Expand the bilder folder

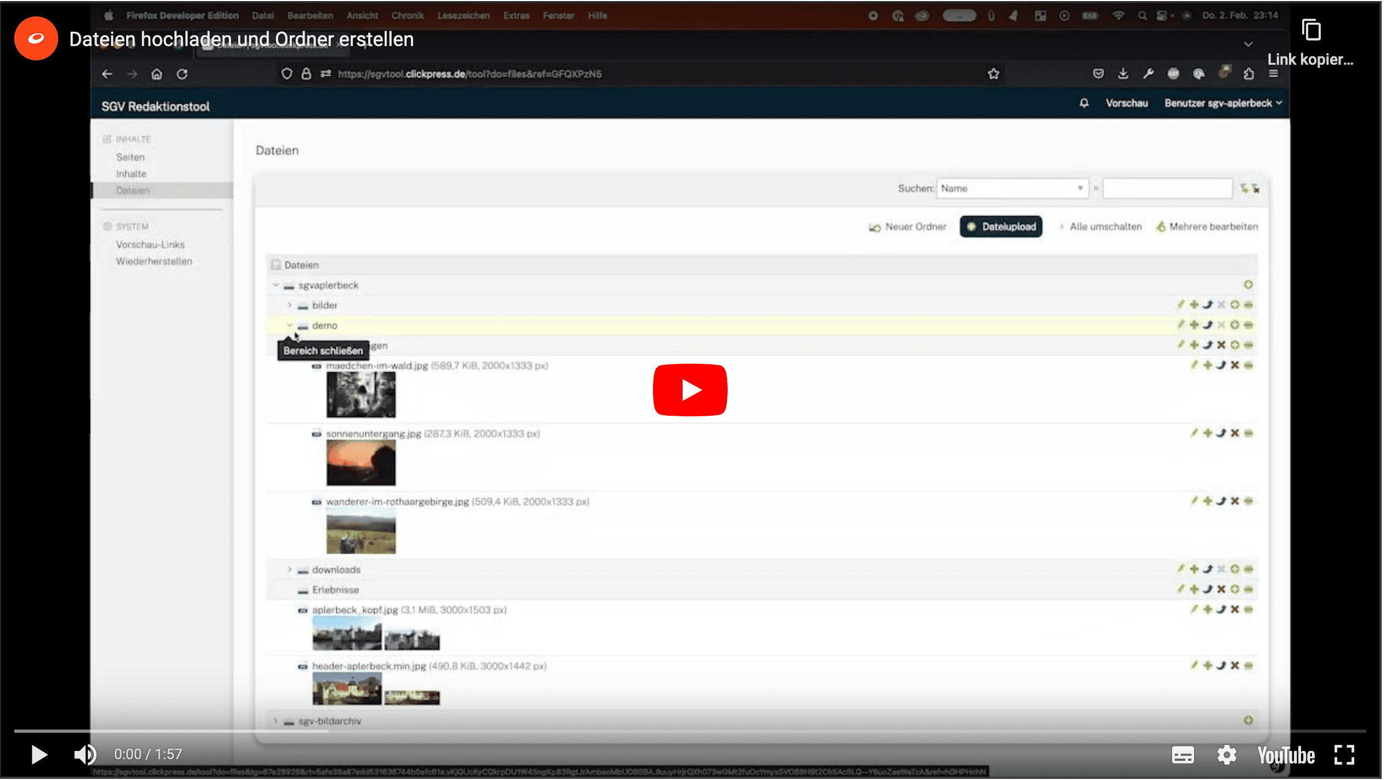tap(290, 306)
